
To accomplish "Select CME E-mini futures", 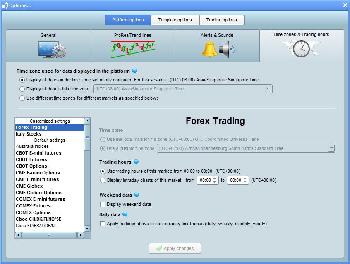I will pos(49,179).
